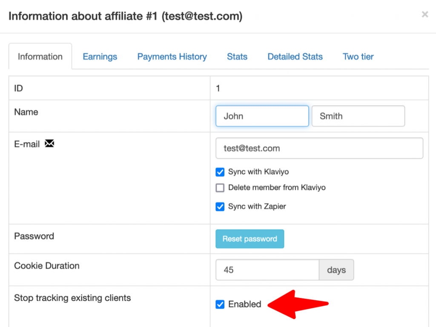The height and width of the screenshot is (327, 436).
Task: Click the email field showing test@test.com
Action: (x=319, y=148)
